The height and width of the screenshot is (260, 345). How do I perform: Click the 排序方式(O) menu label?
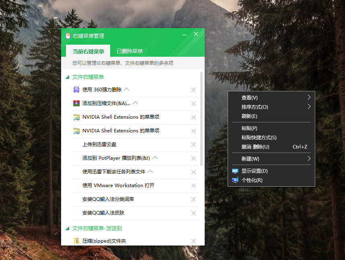255,107
